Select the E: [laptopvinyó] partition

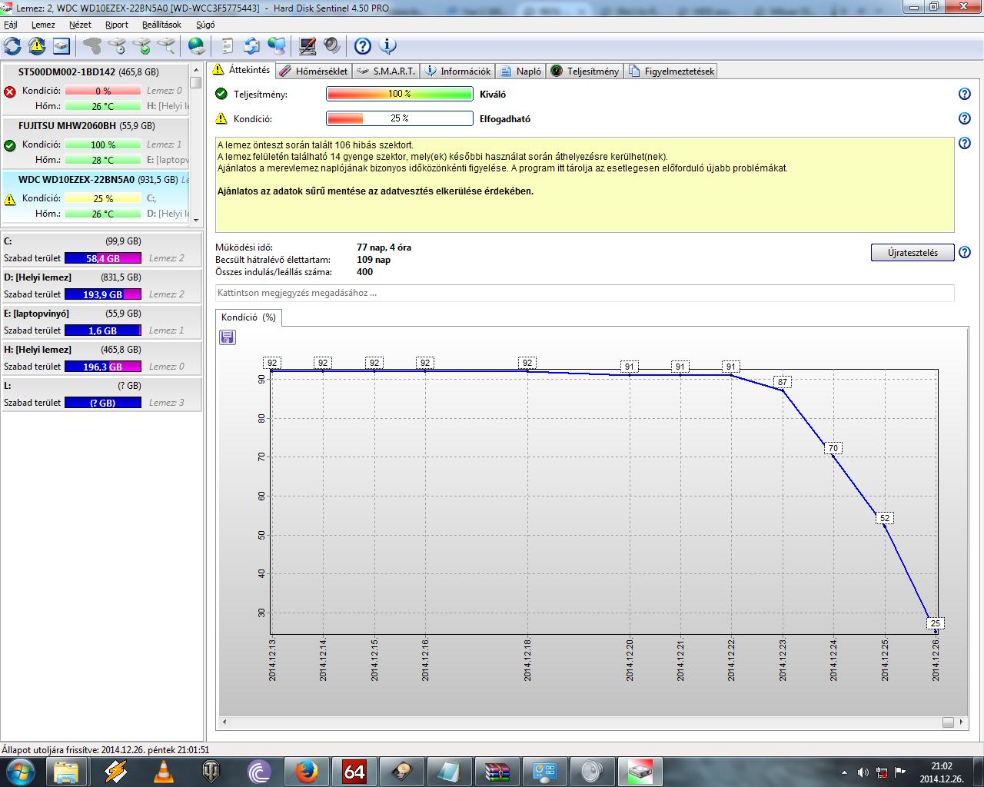101,321
